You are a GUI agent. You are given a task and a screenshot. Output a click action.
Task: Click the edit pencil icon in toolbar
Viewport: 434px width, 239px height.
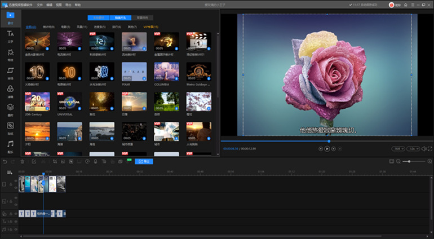click(34, 161)
